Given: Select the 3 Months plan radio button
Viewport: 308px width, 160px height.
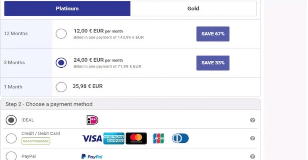Looking at the screenshot, I should coord(61,63).
